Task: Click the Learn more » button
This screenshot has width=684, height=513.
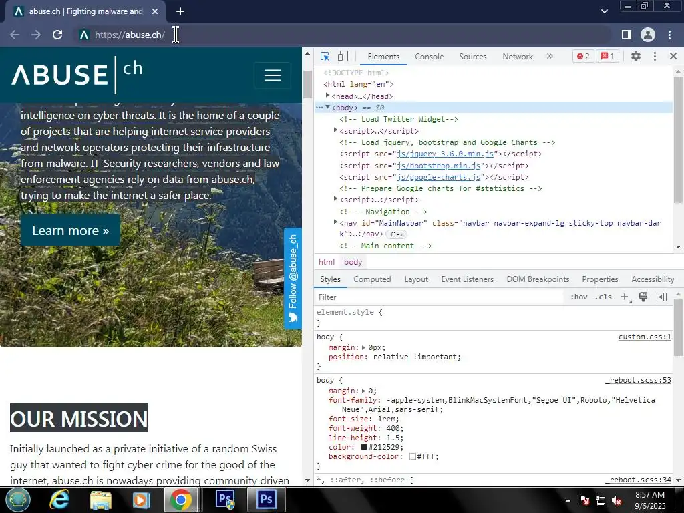Action: tap(70, 230)
